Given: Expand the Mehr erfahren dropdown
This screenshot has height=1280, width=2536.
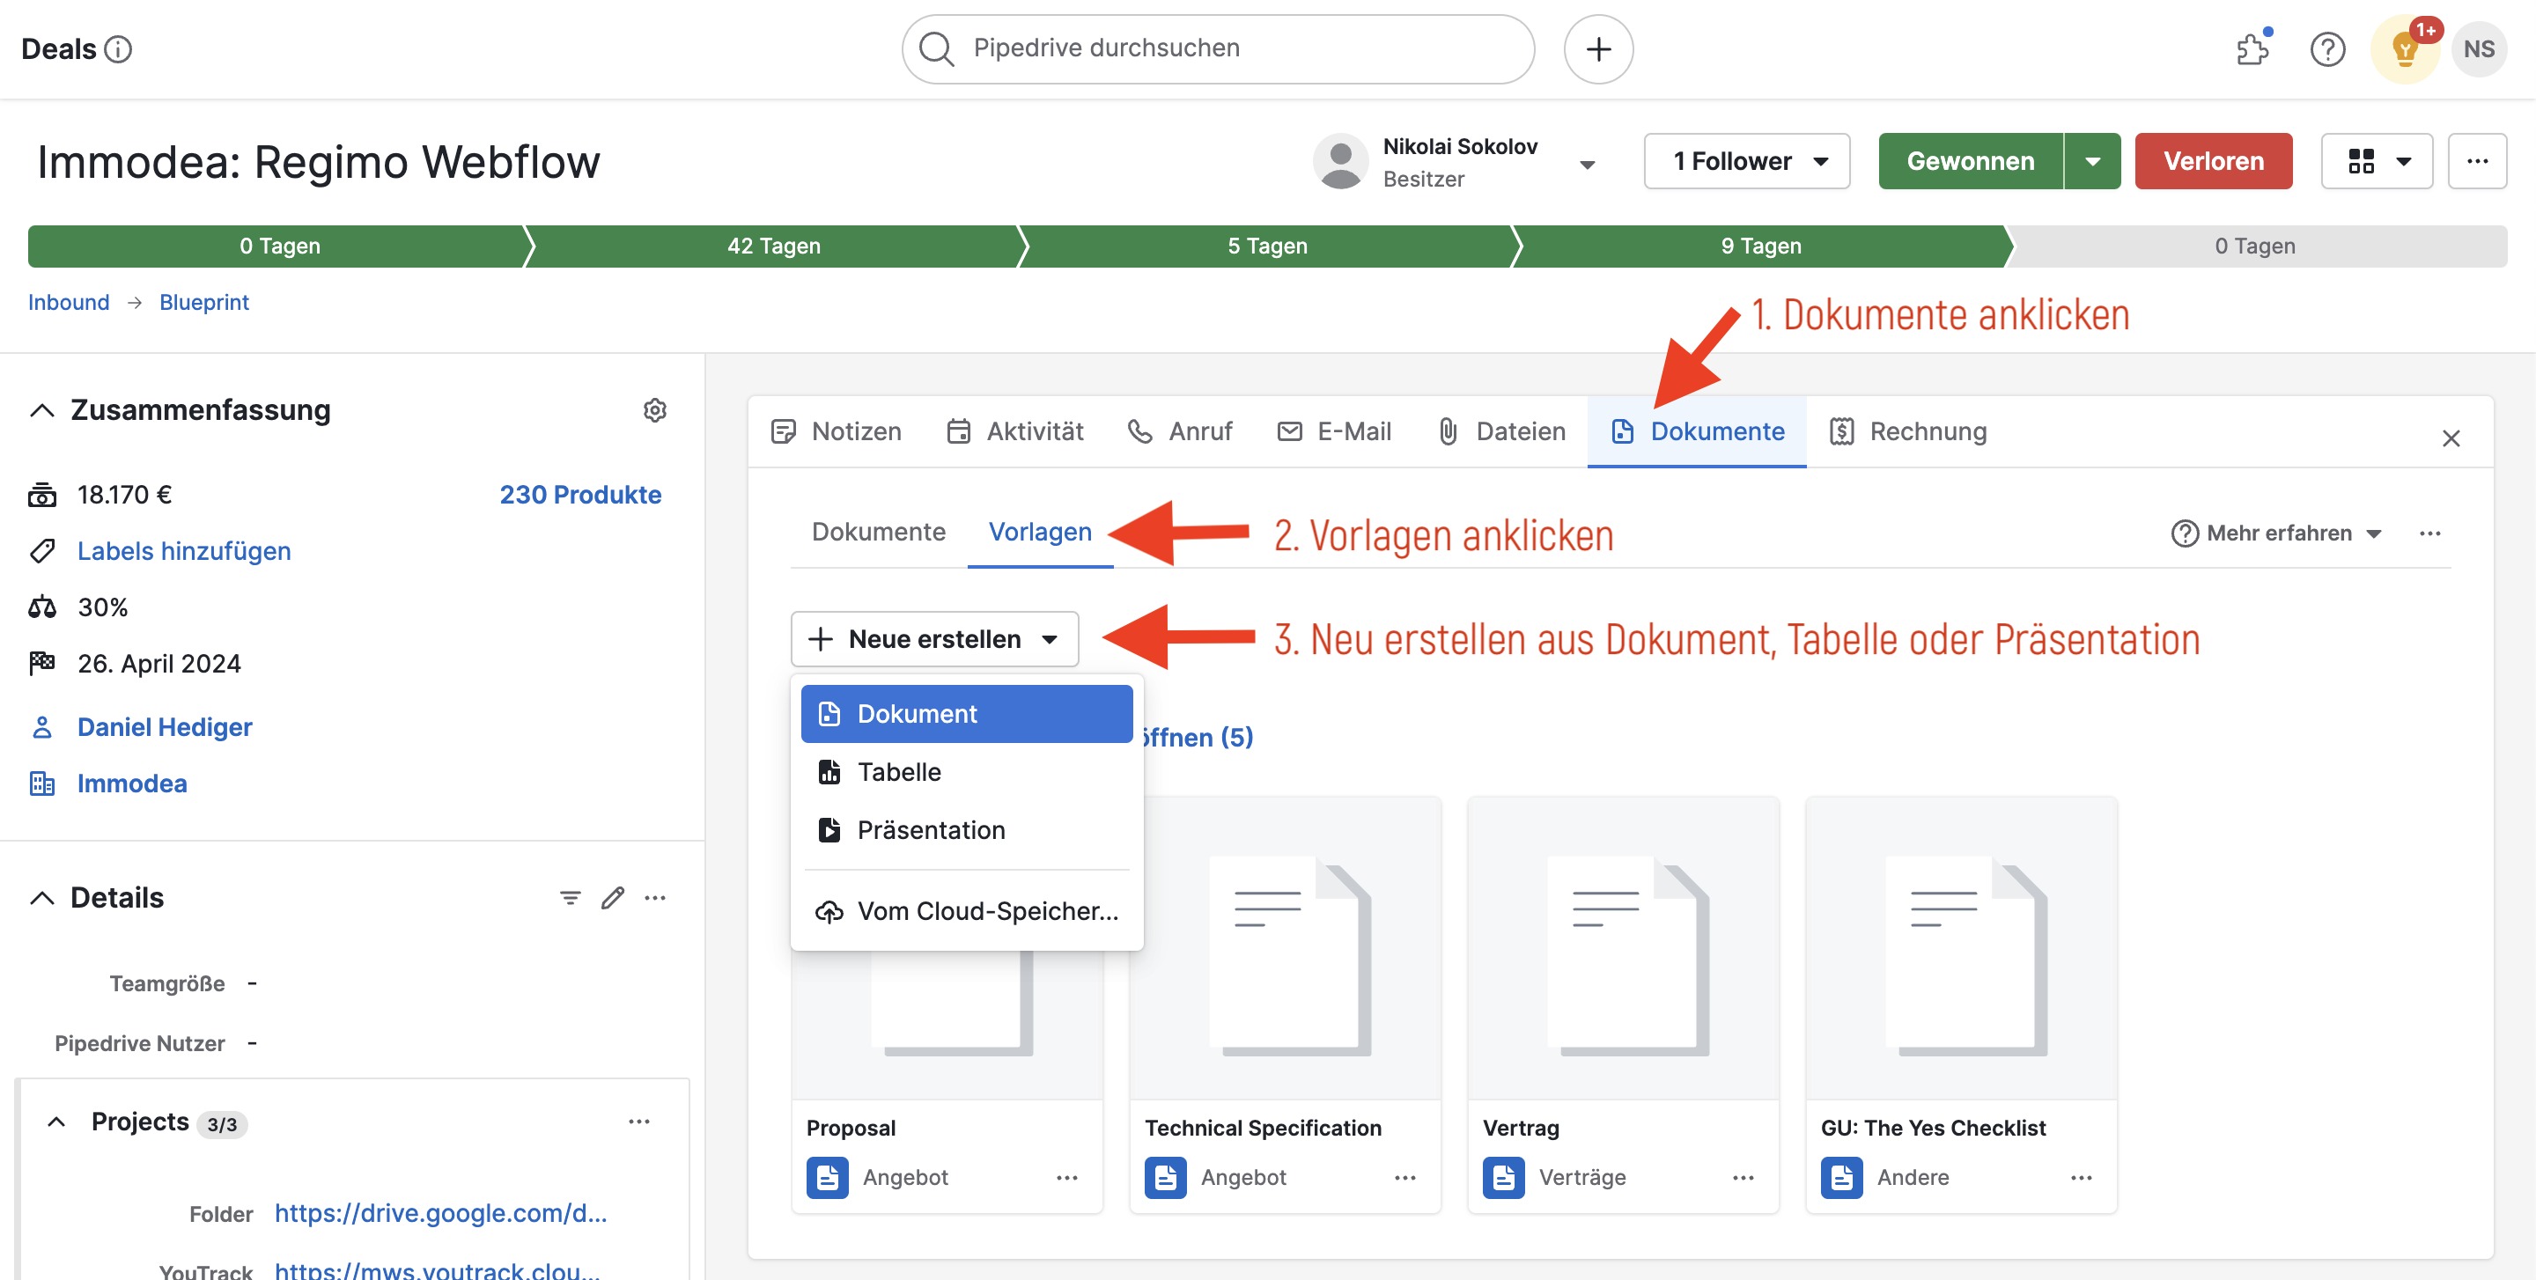Looking at the screenshot, I should 2278,533.
